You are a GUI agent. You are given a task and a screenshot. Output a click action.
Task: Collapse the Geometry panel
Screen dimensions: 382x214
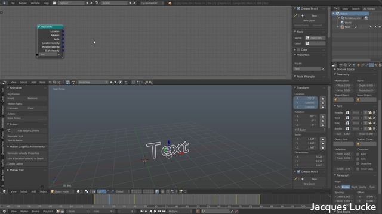tap(335, 74)
